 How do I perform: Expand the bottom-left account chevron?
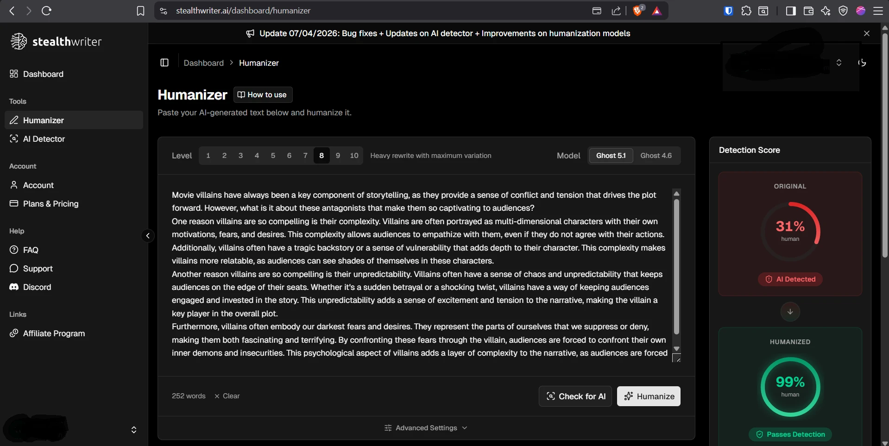pyautogui.click(x=134, y=430)
